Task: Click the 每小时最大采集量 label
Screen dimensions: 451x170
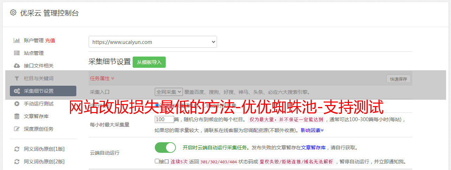Action: tap(110, 125)
